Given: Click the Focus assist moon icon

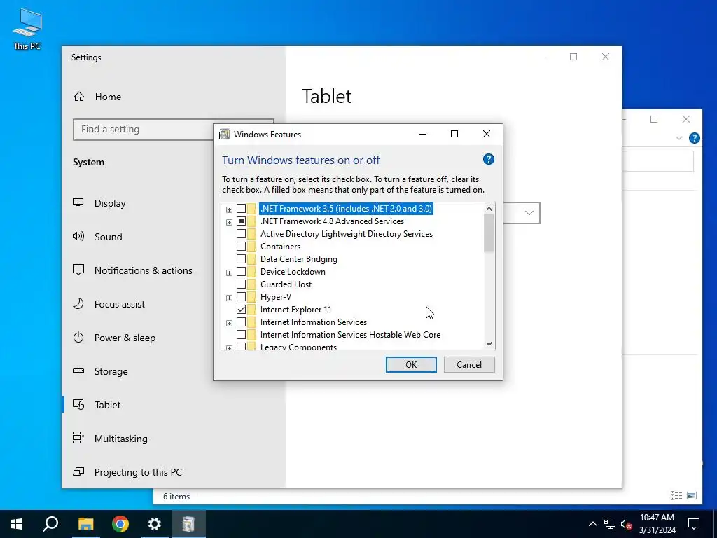Looking at the screenshot, I should (78, 304).
